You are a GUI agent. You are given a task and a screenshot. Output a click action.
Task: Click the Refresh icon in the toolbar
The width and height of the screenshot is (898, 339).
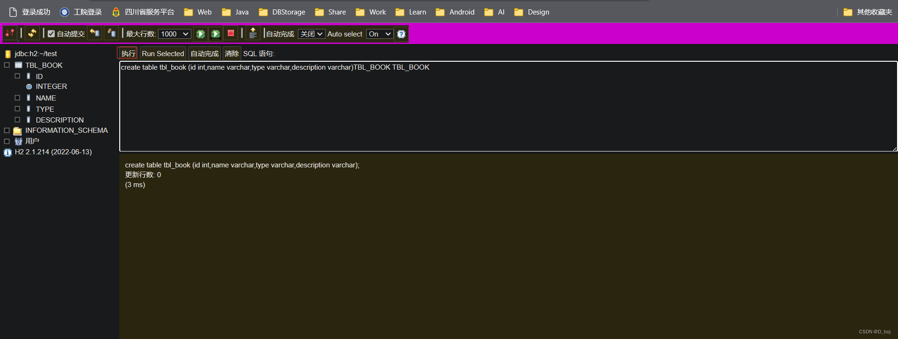point(32,33)
